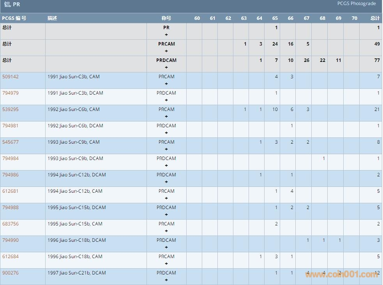Open PCGS number 900276 link
This screenshot has width=383, height=285.
point(11,273)
